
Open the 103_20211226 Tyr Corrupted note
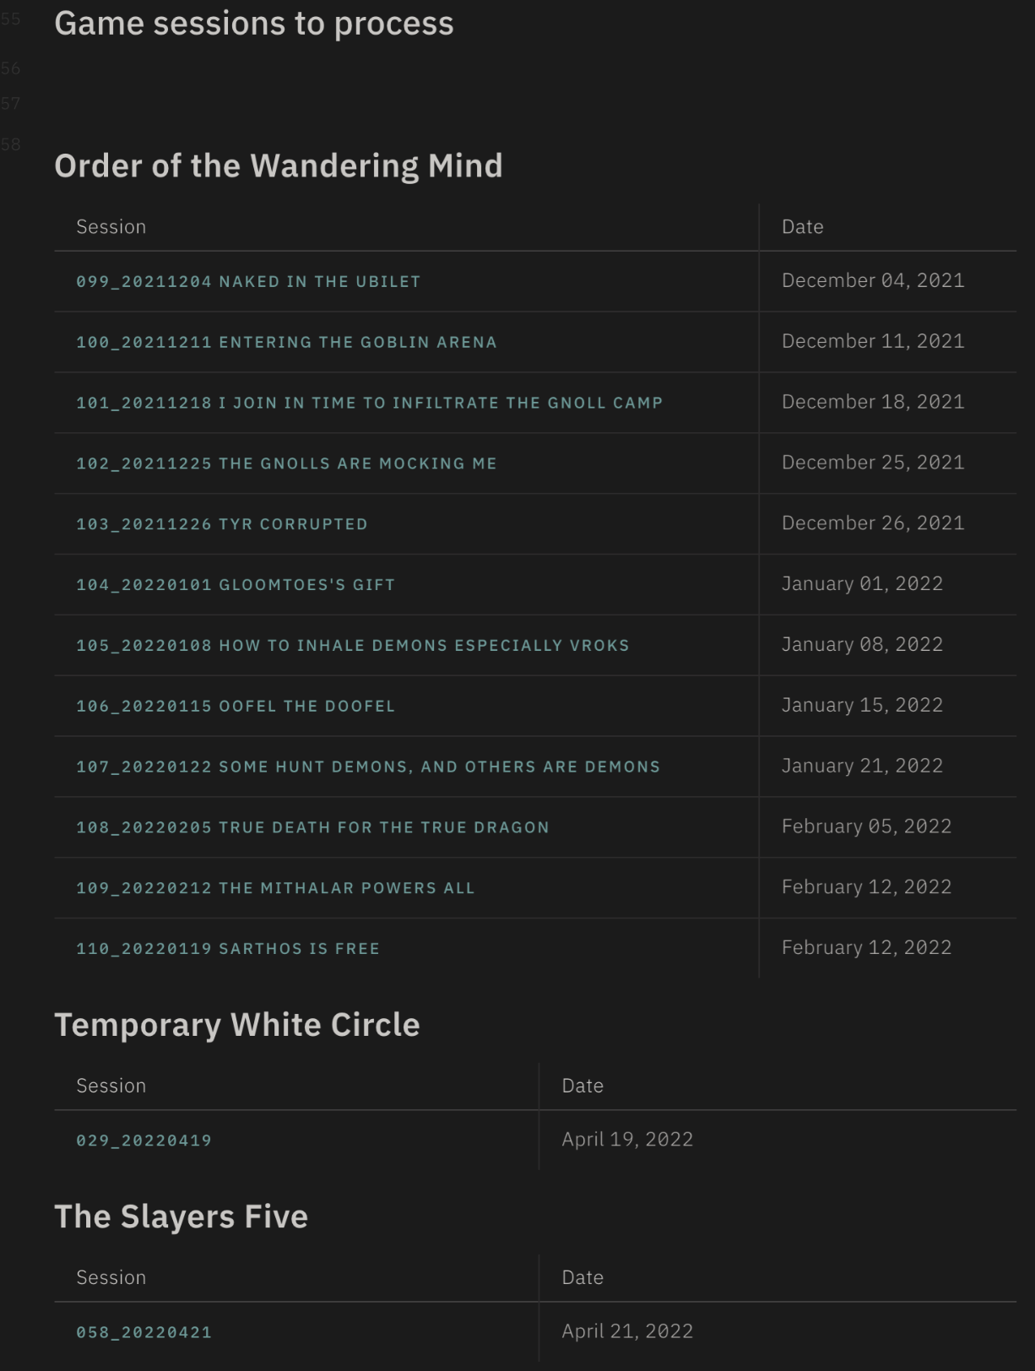[222, 524]
